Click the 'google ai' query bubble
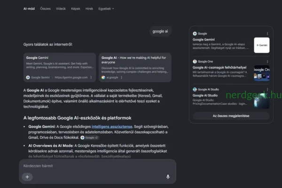 (160, 31)
